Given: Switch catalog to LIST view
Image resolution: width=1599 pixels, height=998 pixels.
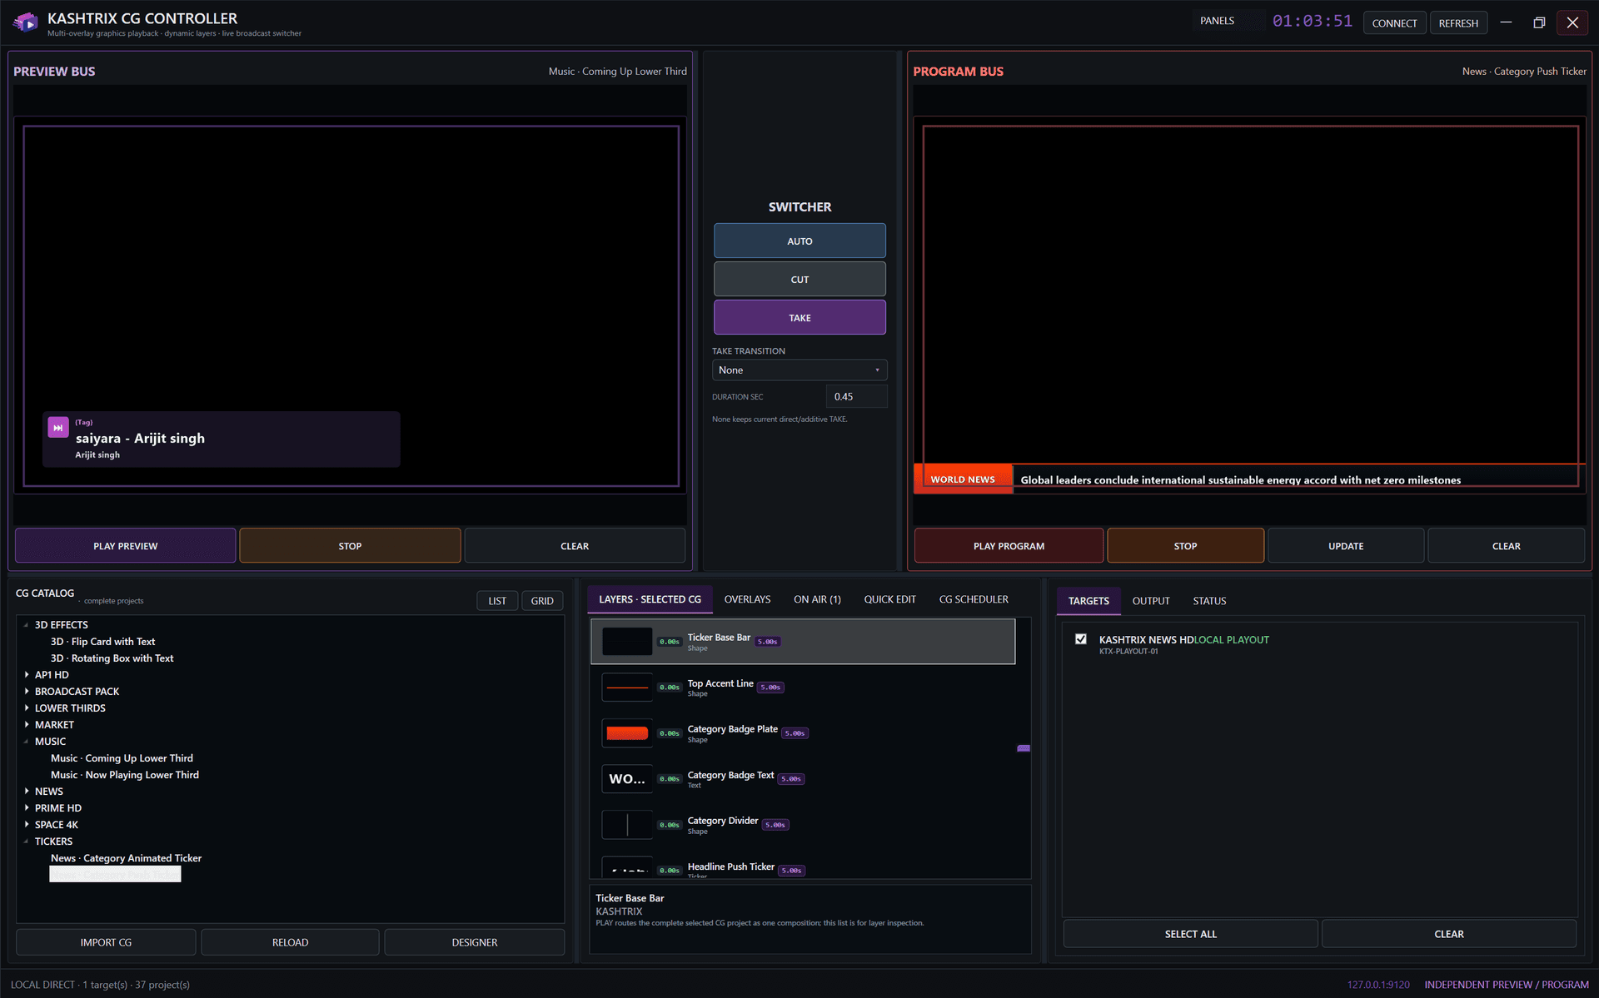Looking at the screenshot, I should [x=497, y=601].
